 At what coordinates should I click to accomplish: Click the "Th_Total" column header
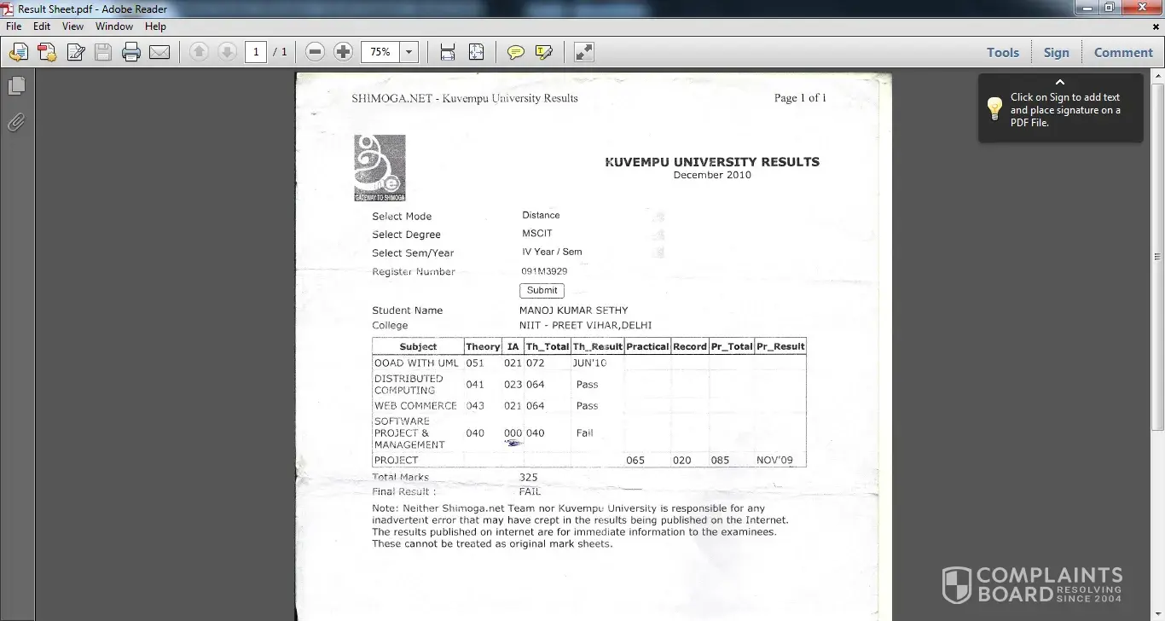(548, 346)
